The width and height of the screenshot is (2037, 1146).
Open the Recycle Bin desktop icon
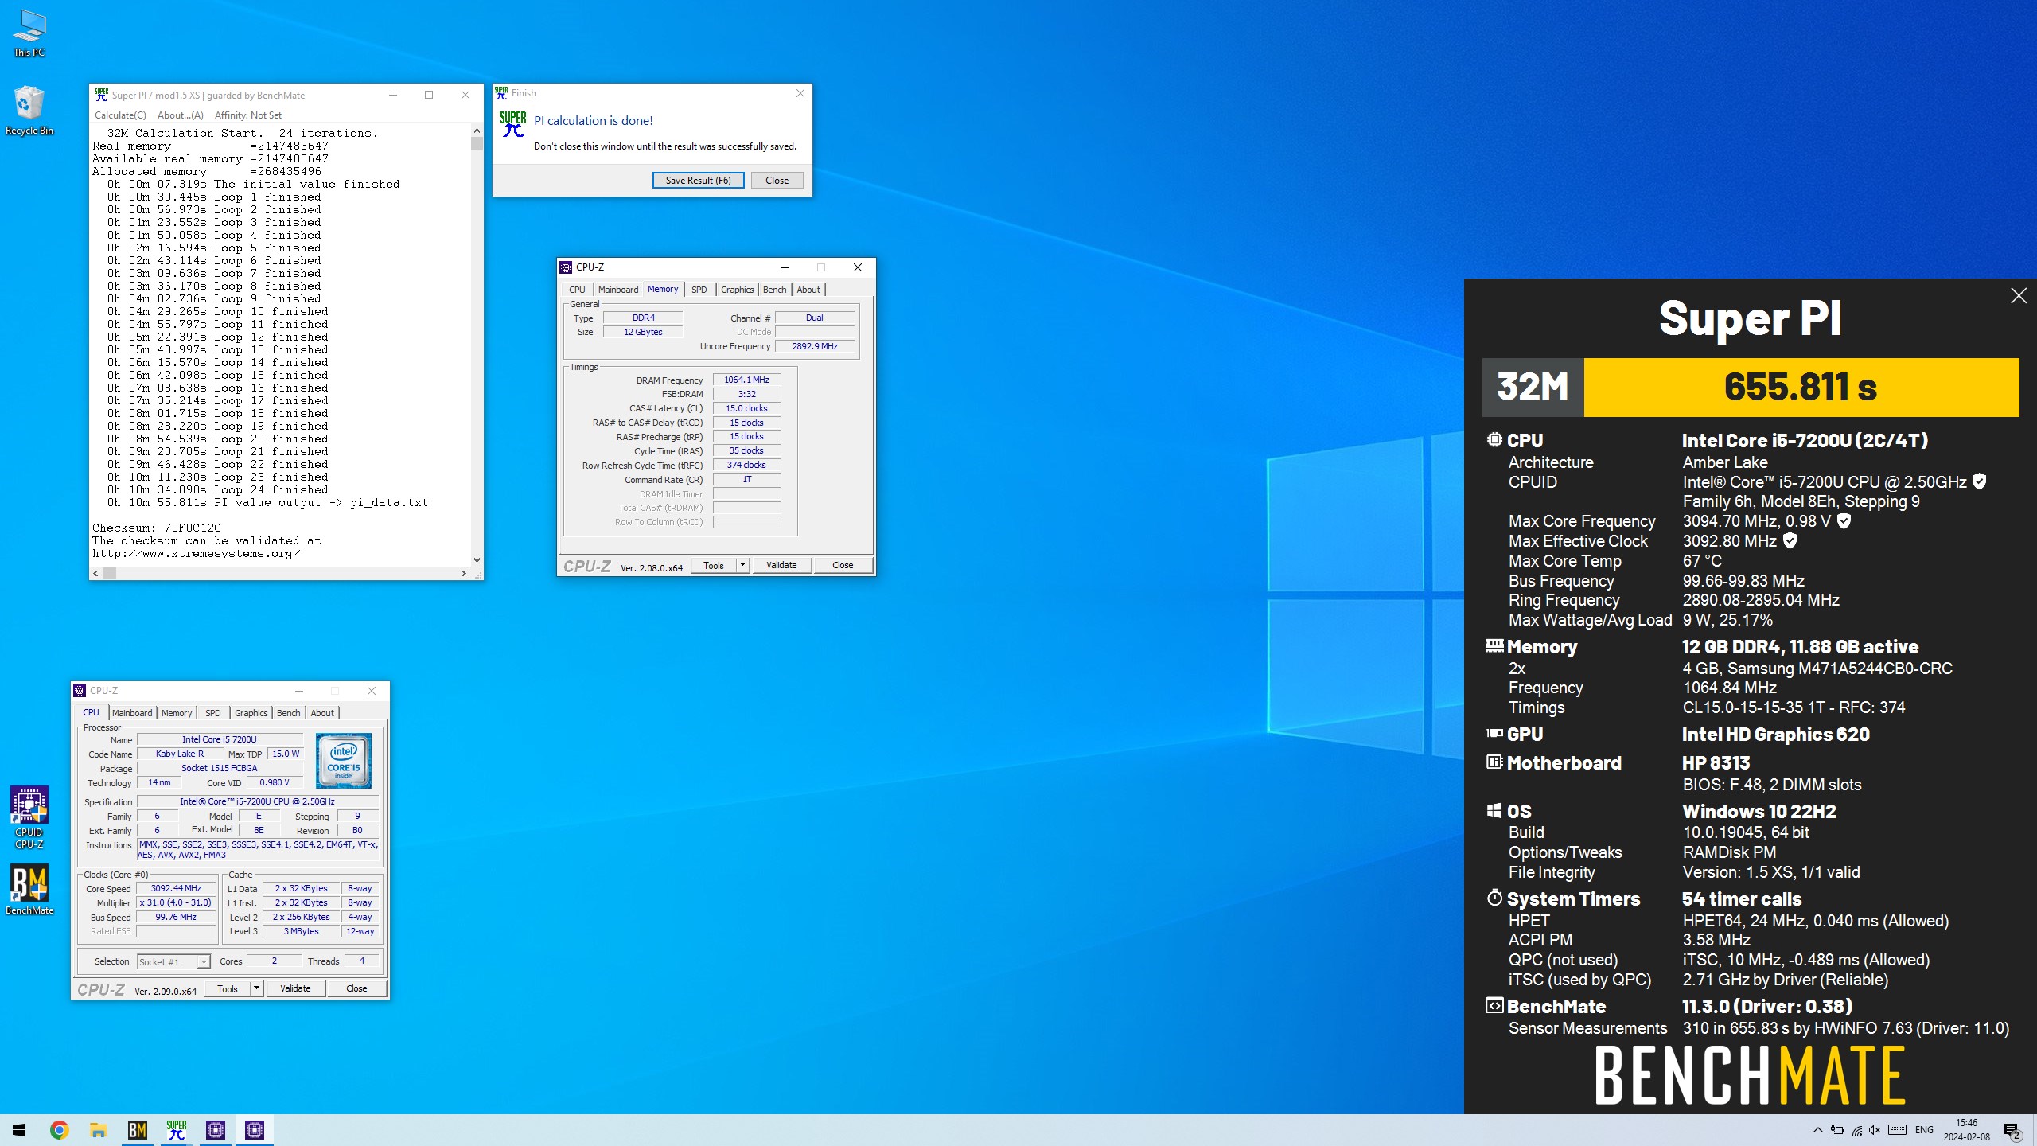pos(29,111)
